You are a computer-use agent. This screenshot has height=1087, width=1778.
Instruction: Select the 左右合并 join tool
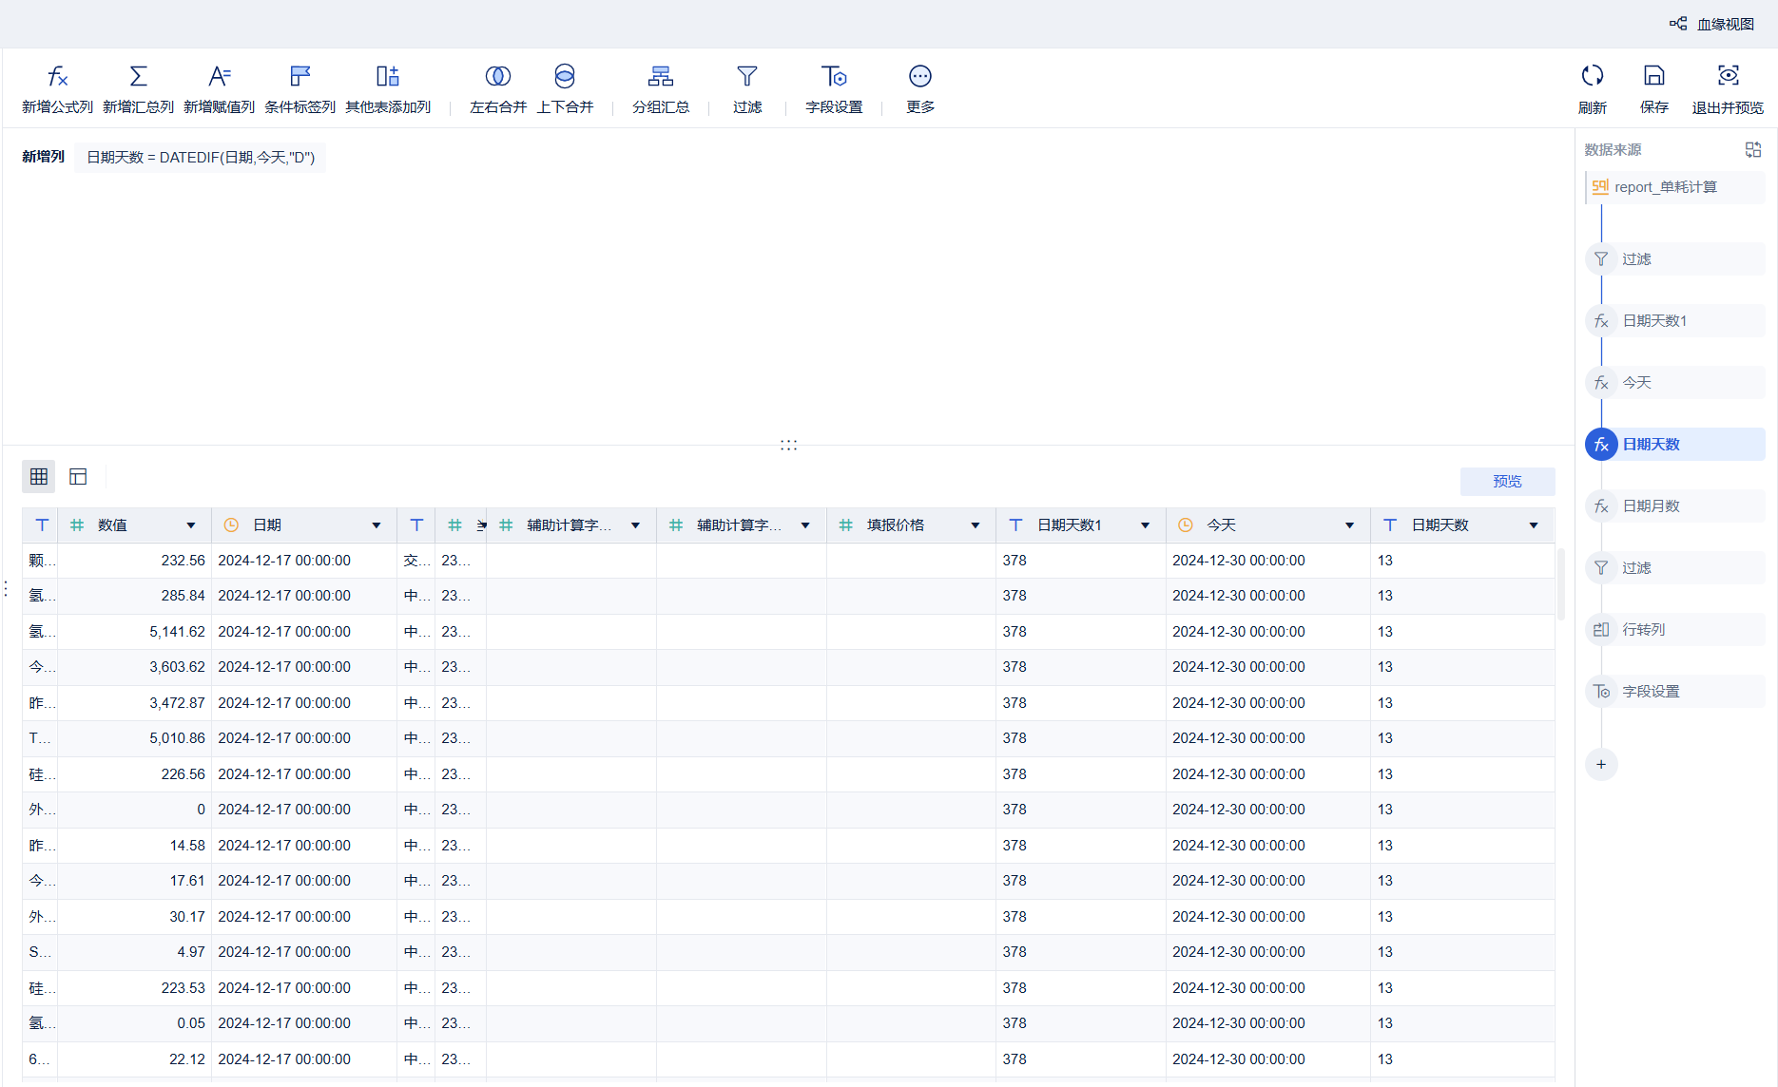tap(498, 88)
